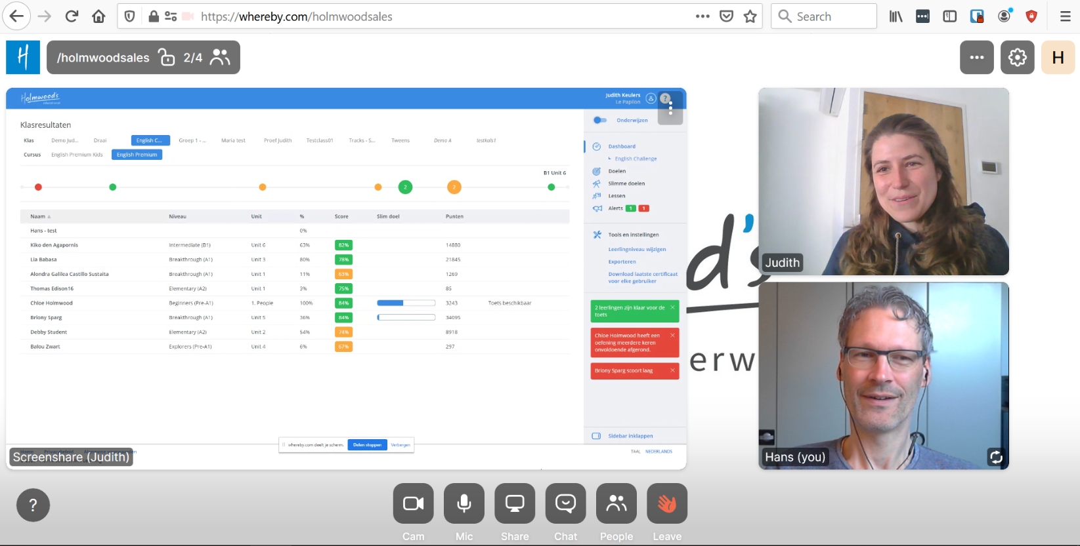
Task: Select the Demo Jud... class tab
Action: coord(64,140)
